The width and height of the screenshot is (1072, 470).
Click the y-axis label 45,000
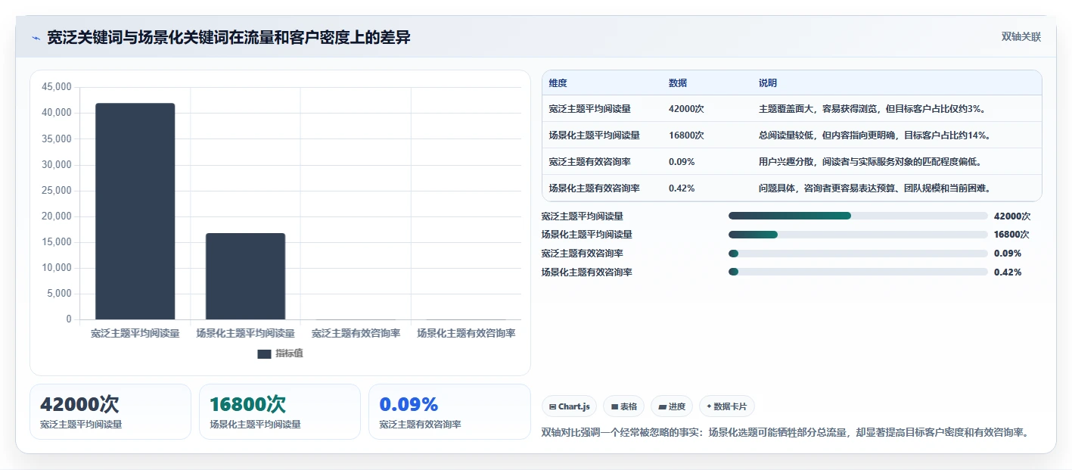(x=57, y=87)
